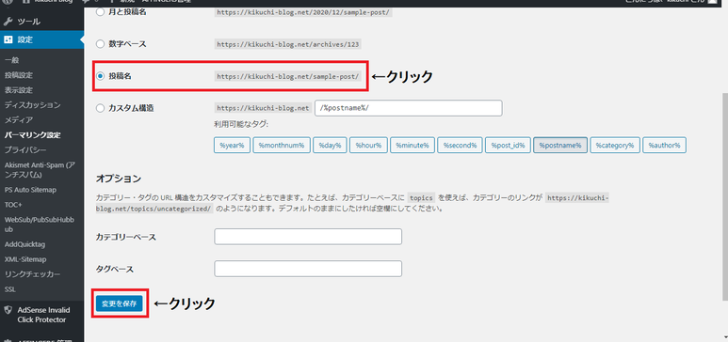Viewport: 728px width, 342px height.
Task: Select the 数字ベース radio button
Action: coord(100,44)
